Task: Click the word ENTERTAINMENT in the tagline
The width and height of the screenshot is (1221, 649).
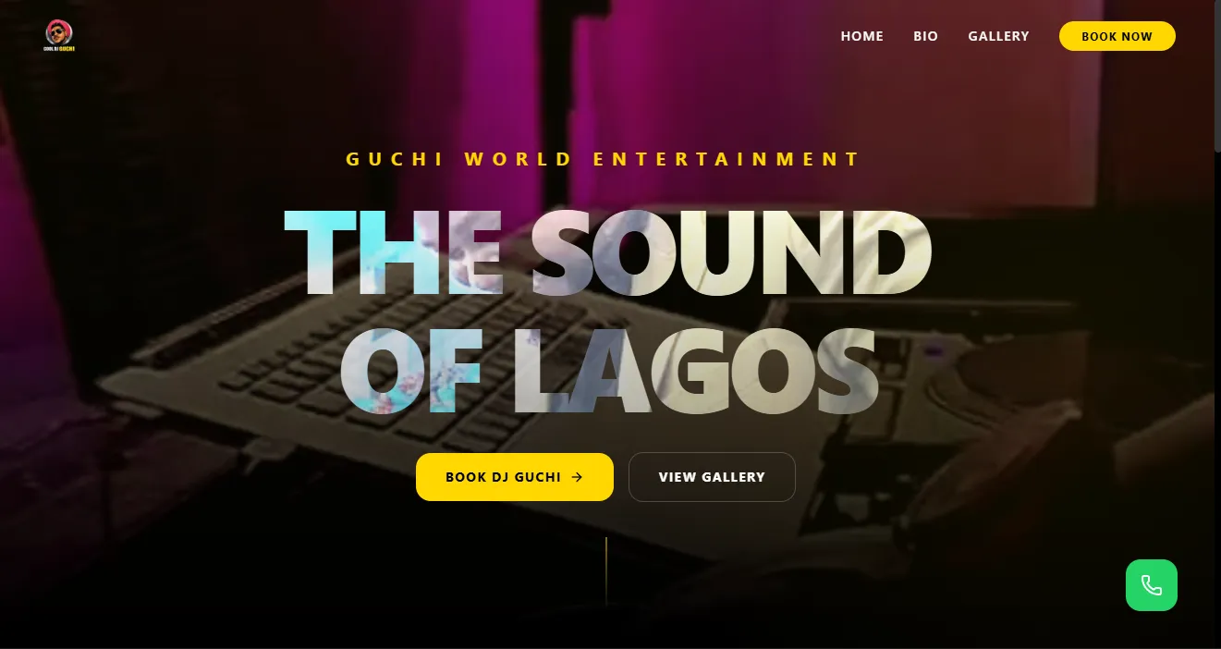Action: 726,159
